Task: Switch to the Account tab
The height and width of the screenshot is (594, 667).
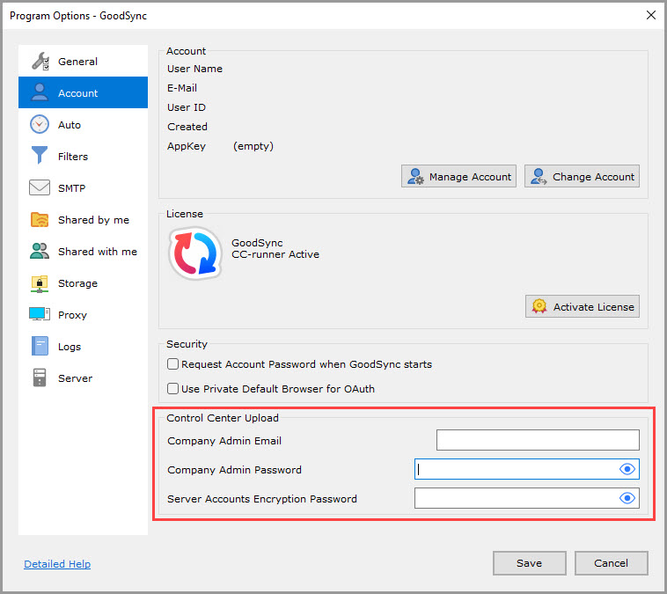Action: click(83, 93)
